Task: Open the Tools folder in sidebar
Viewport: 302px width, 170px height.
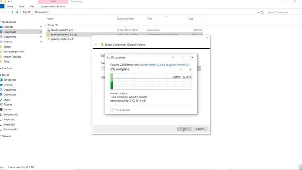Action: tap(6, 62)
